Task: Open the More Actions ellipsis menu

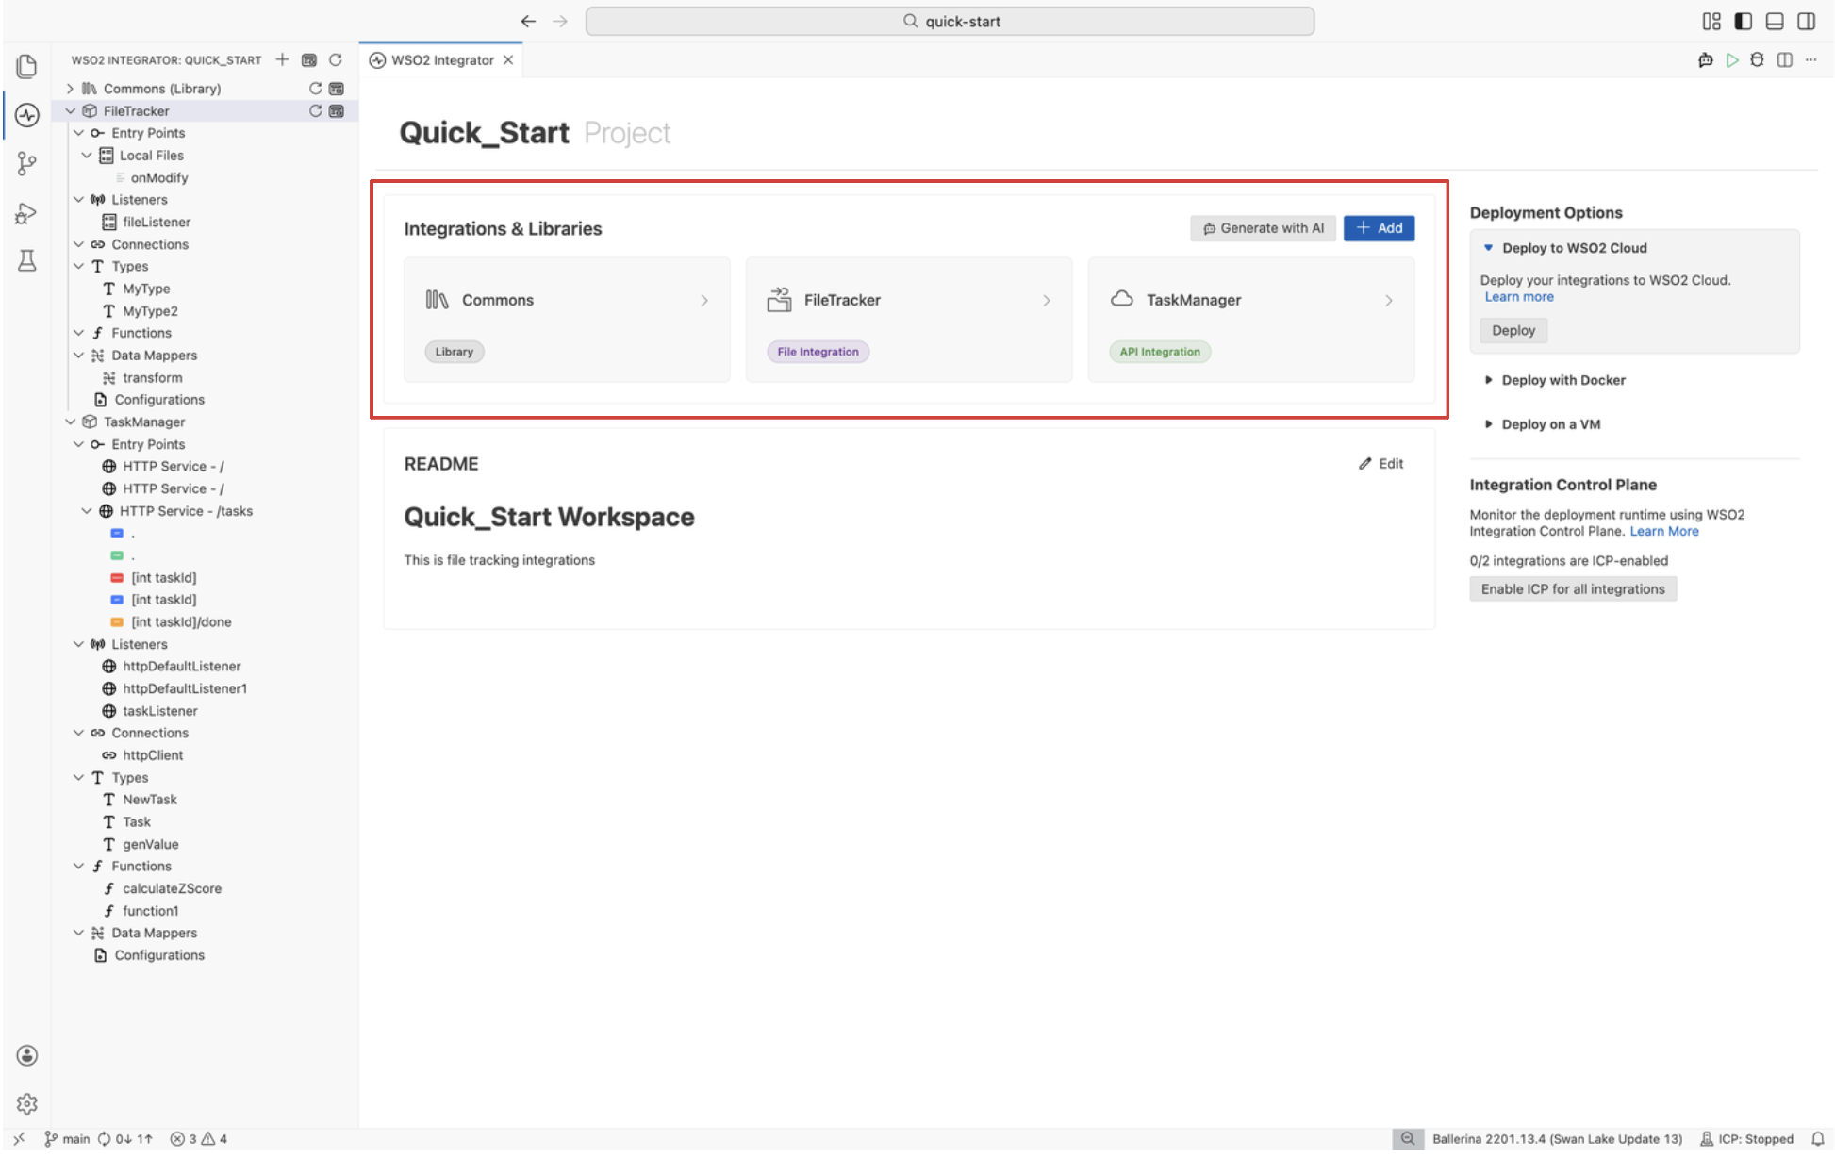Action: click(1811, 59)
